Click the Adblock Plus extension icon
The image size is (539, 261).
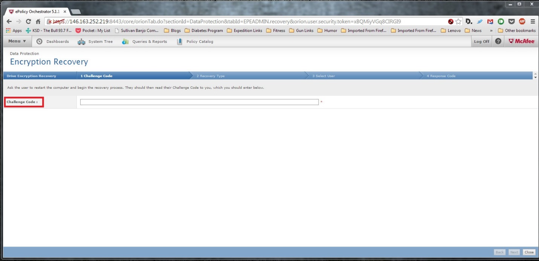tap(522, 21)
